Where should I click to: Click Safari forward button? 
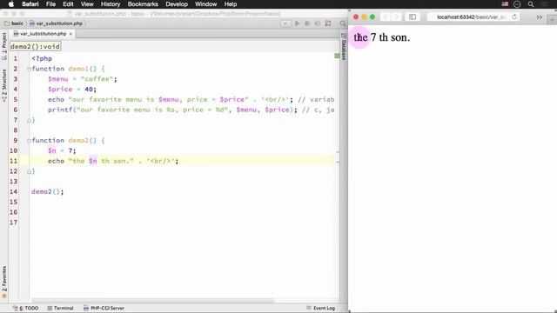click(x=397, y=17)
